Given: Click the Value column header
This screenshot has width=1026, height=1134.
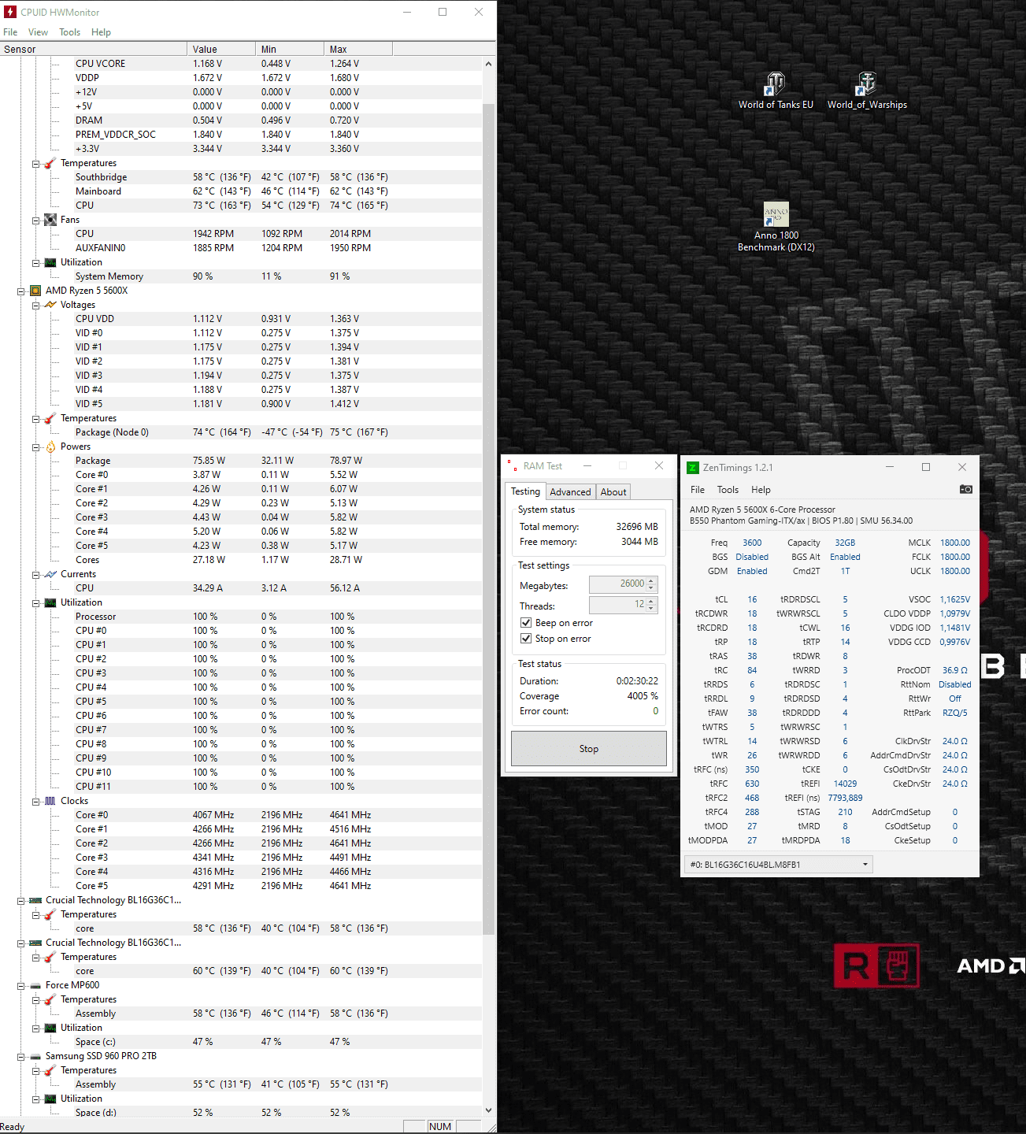Looking at the screenshot, I should [x=221, y=49].
